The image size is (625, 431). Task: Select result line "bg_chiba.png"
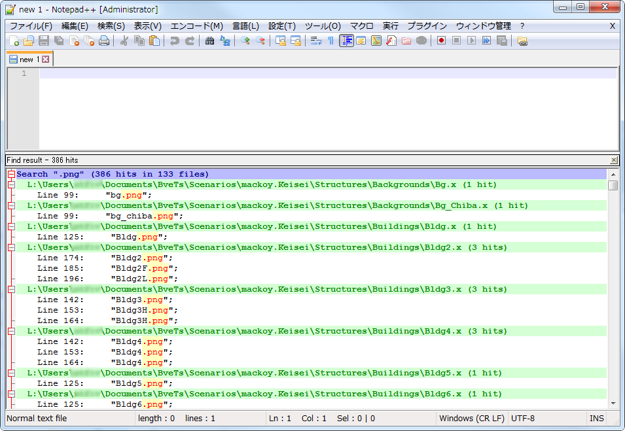tap(311, 216)
